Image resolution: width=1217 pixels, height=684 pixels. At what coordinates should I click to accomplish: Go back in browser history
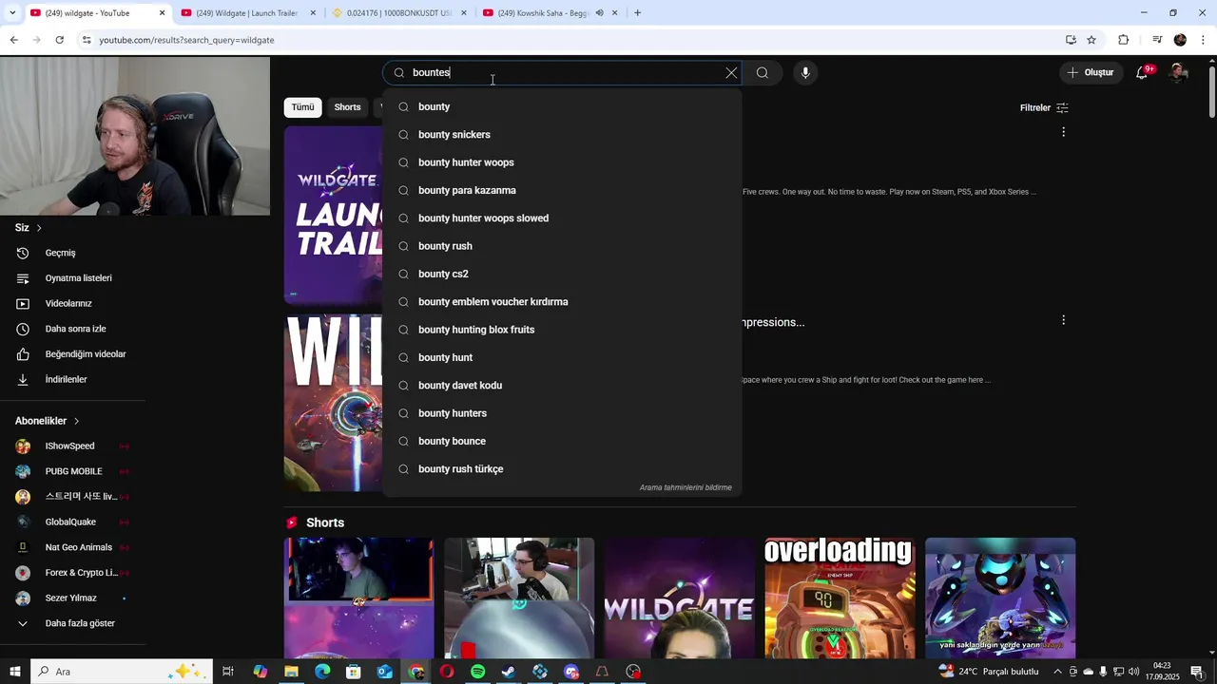pos(13,40)
